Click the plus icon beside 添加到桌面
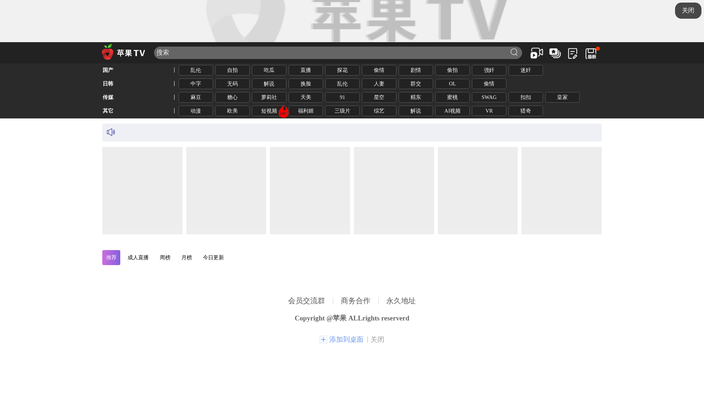Image resolution: width=704 pixels, height=396 pixels. [323, 340]
